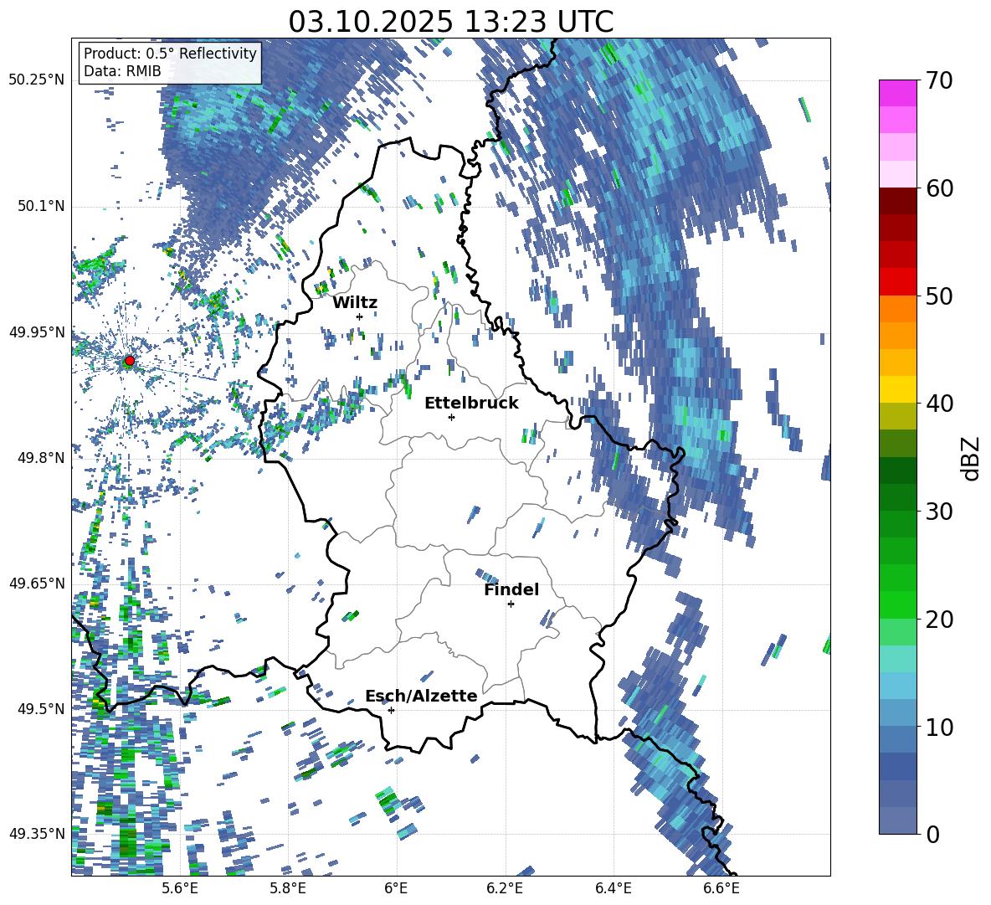
Task: Click the 5.8°E longitude label
Action: [288, 888]
